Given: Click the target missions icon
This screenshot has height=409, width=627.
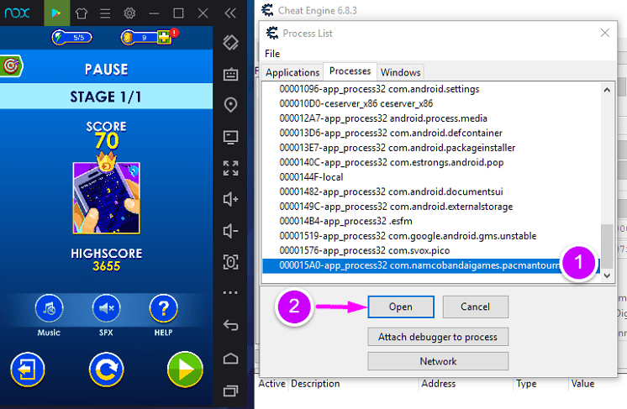Looking at the screenshot, I should (x=11, y=66).
